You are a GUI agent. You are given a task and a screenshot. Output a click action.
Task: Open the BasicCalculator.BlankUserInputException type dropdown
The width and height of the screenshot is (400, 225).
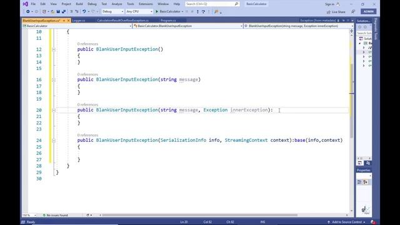(187, 26)
